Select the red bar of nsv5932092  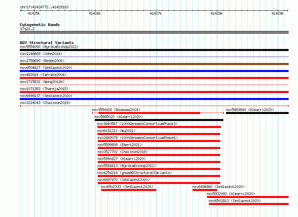248,197
